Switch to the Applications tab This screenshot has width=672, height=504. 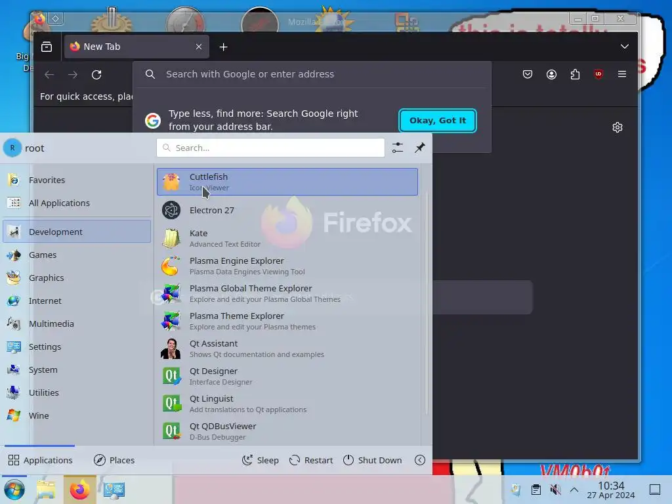coord(40,460)
